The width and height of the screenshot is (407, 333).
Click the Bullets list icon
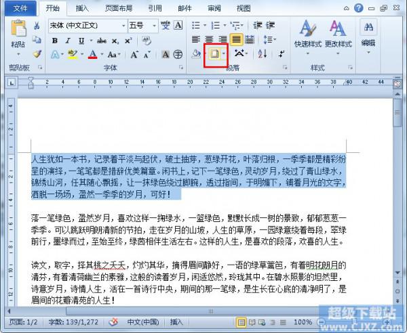tap(196, 25)
